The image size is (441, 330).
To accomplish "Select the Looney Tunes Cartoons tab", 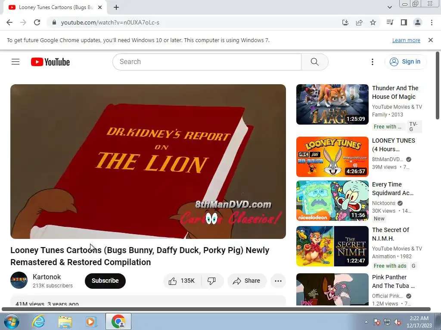I will pyautogui.click(x=55, y=7).
